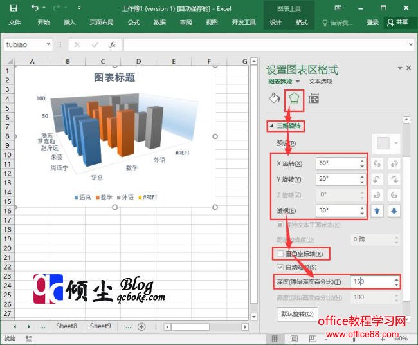Open the Size & Properties icon
The image size is (418, 345).
314,98
